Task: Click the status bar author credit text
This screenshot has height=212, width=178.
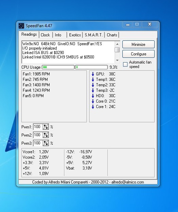Action: [88, 182]
